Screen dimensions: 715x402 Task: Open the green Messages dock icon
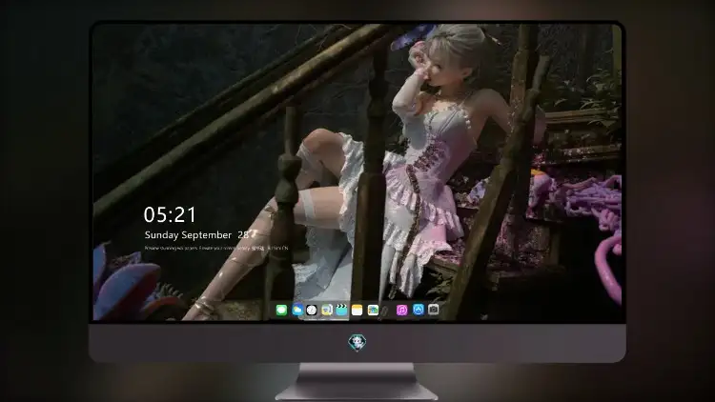coord(281,310)
